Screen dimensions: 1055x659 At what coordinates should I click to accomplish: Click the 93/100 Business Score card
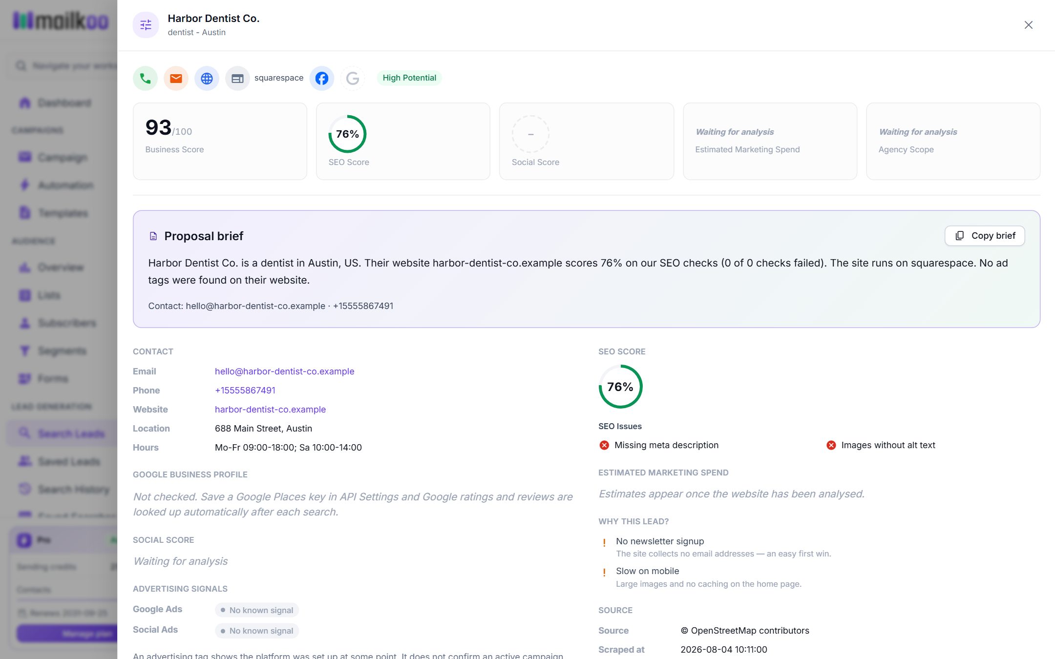pos(220,141)
